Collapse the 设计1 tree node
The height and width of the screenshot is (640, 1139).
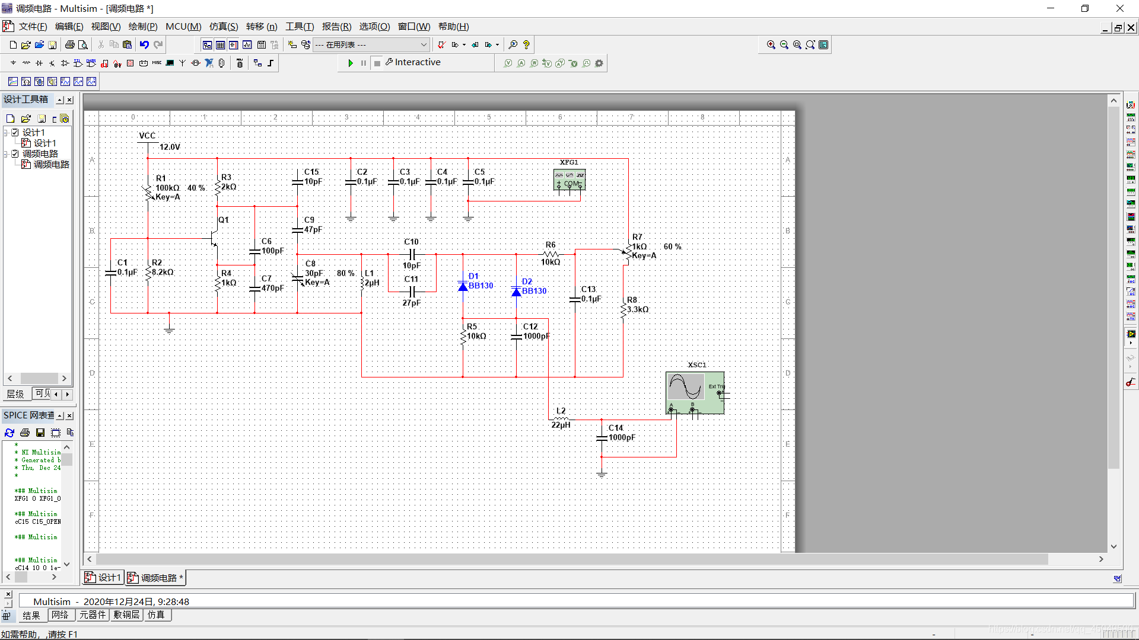(6, 132)
